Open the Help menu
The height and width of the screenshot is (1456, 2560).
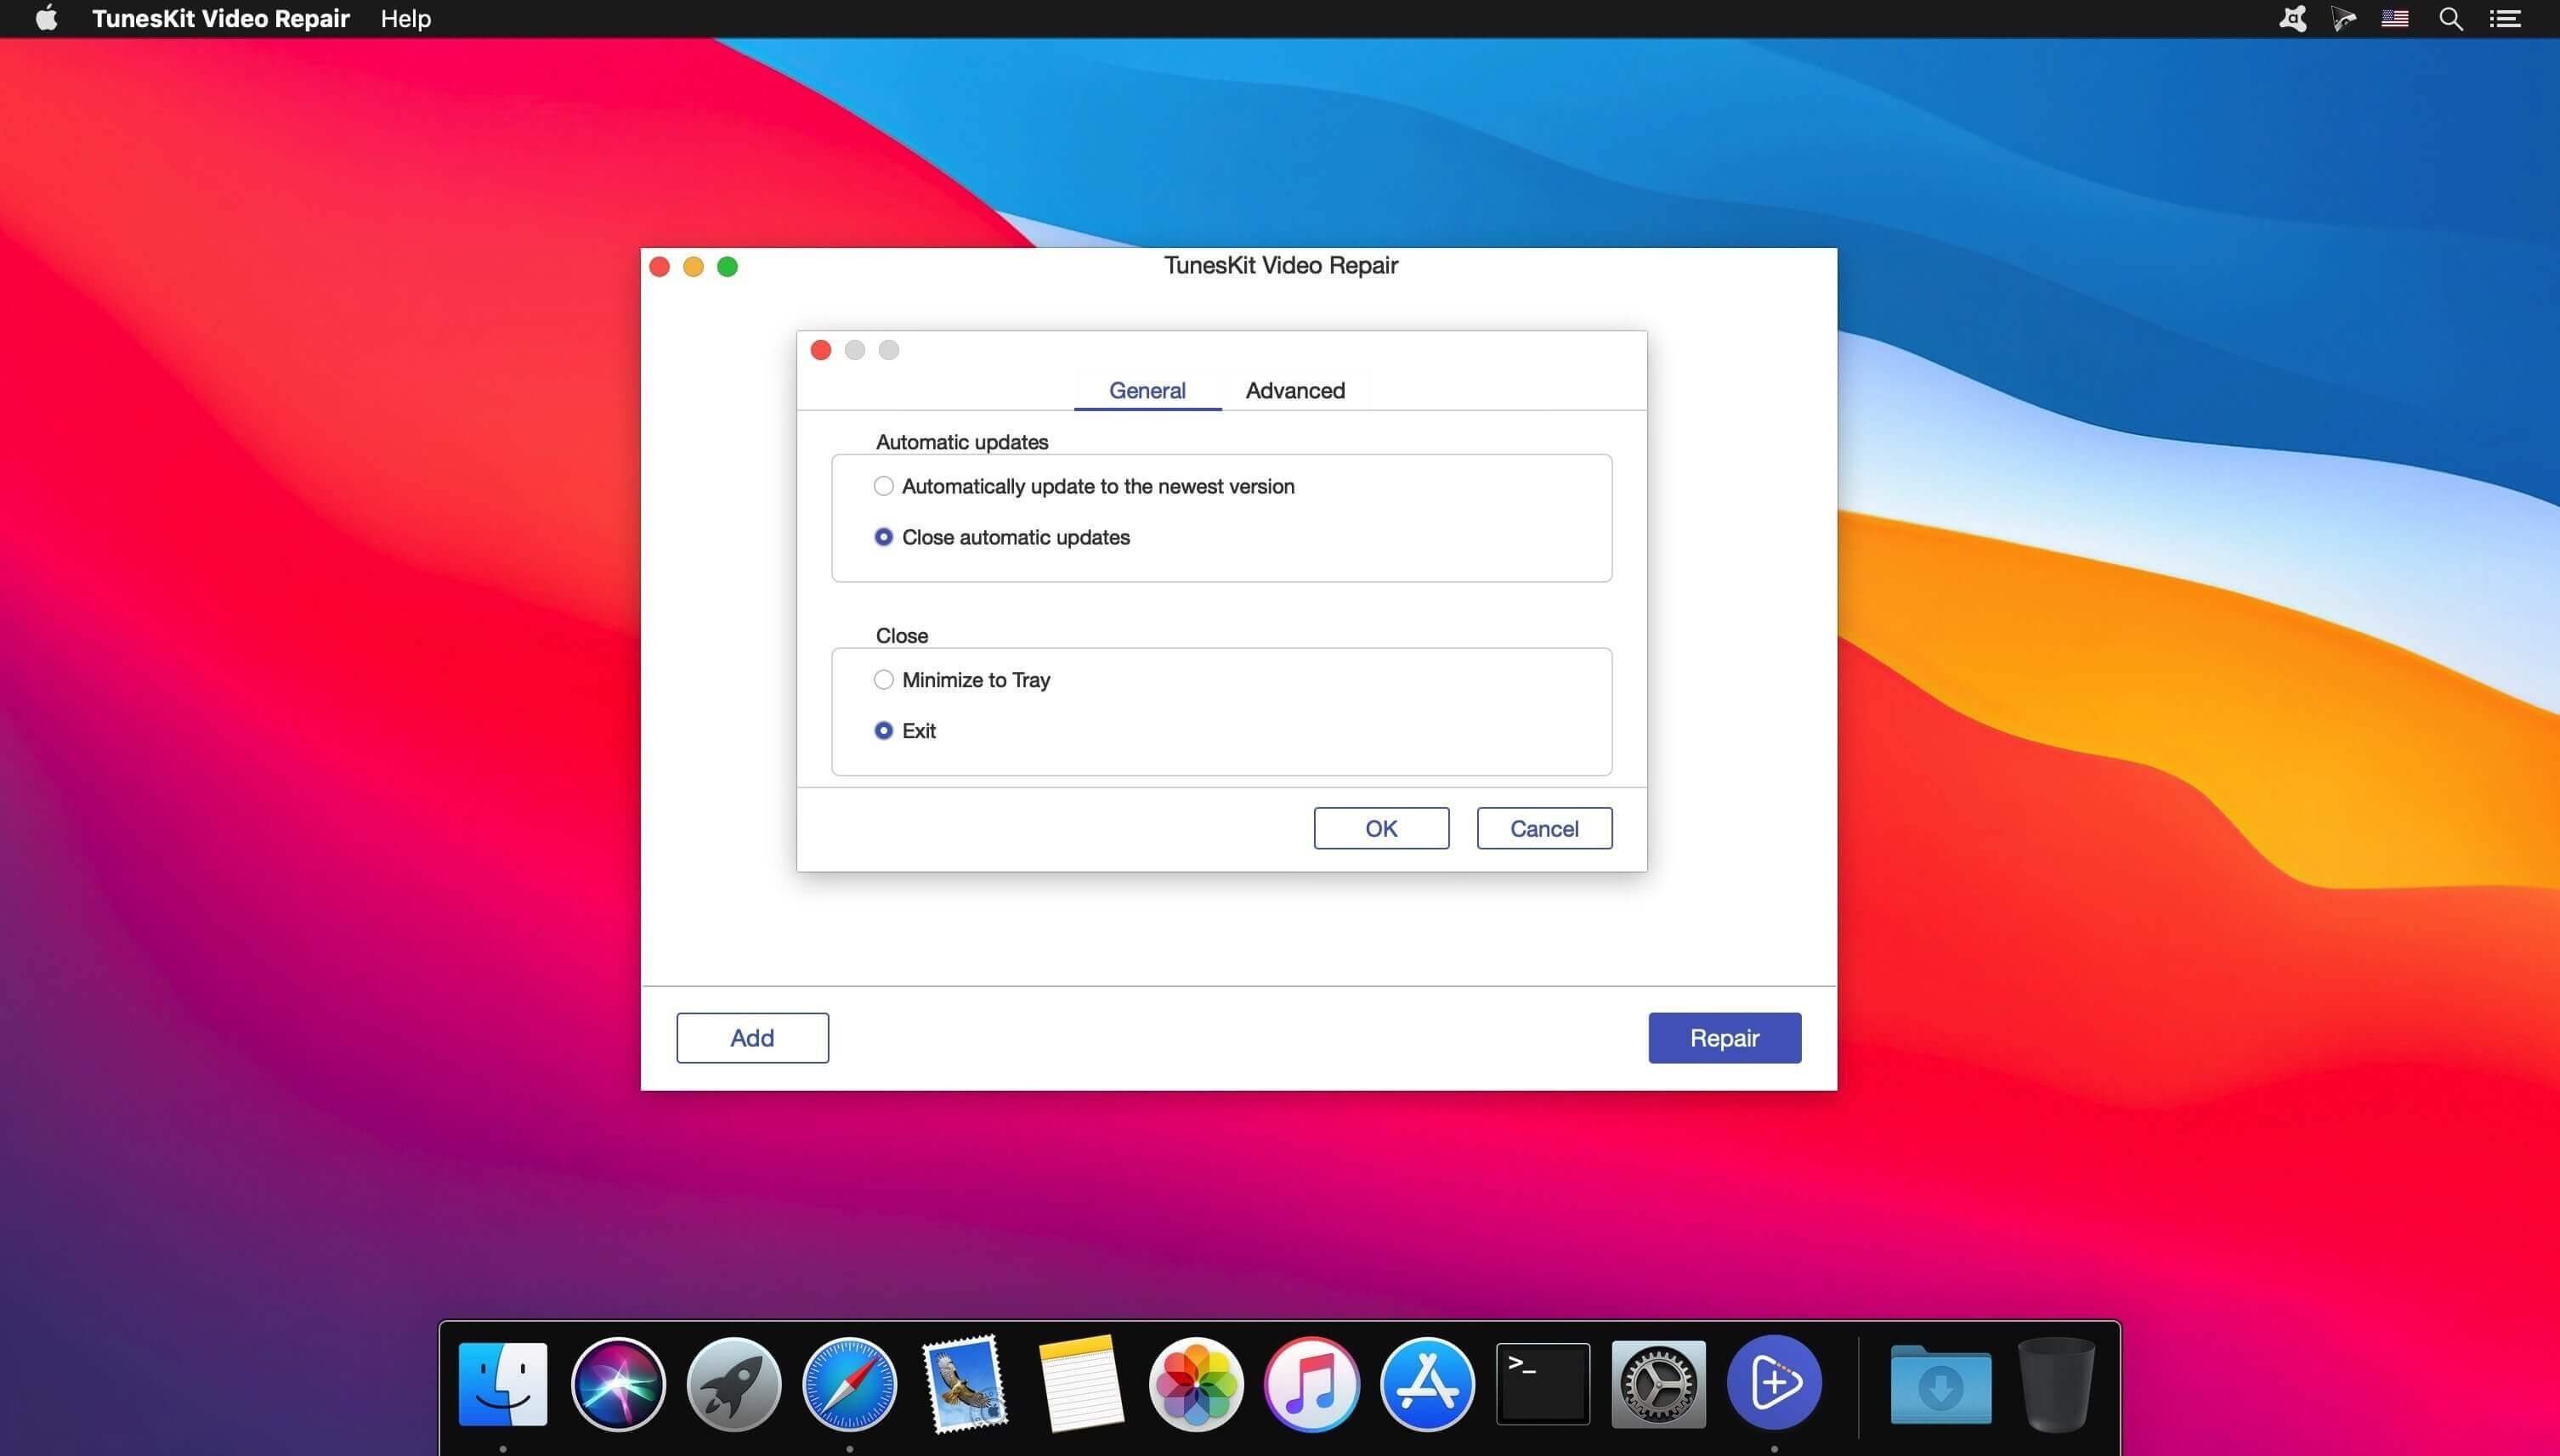[405, 19]
